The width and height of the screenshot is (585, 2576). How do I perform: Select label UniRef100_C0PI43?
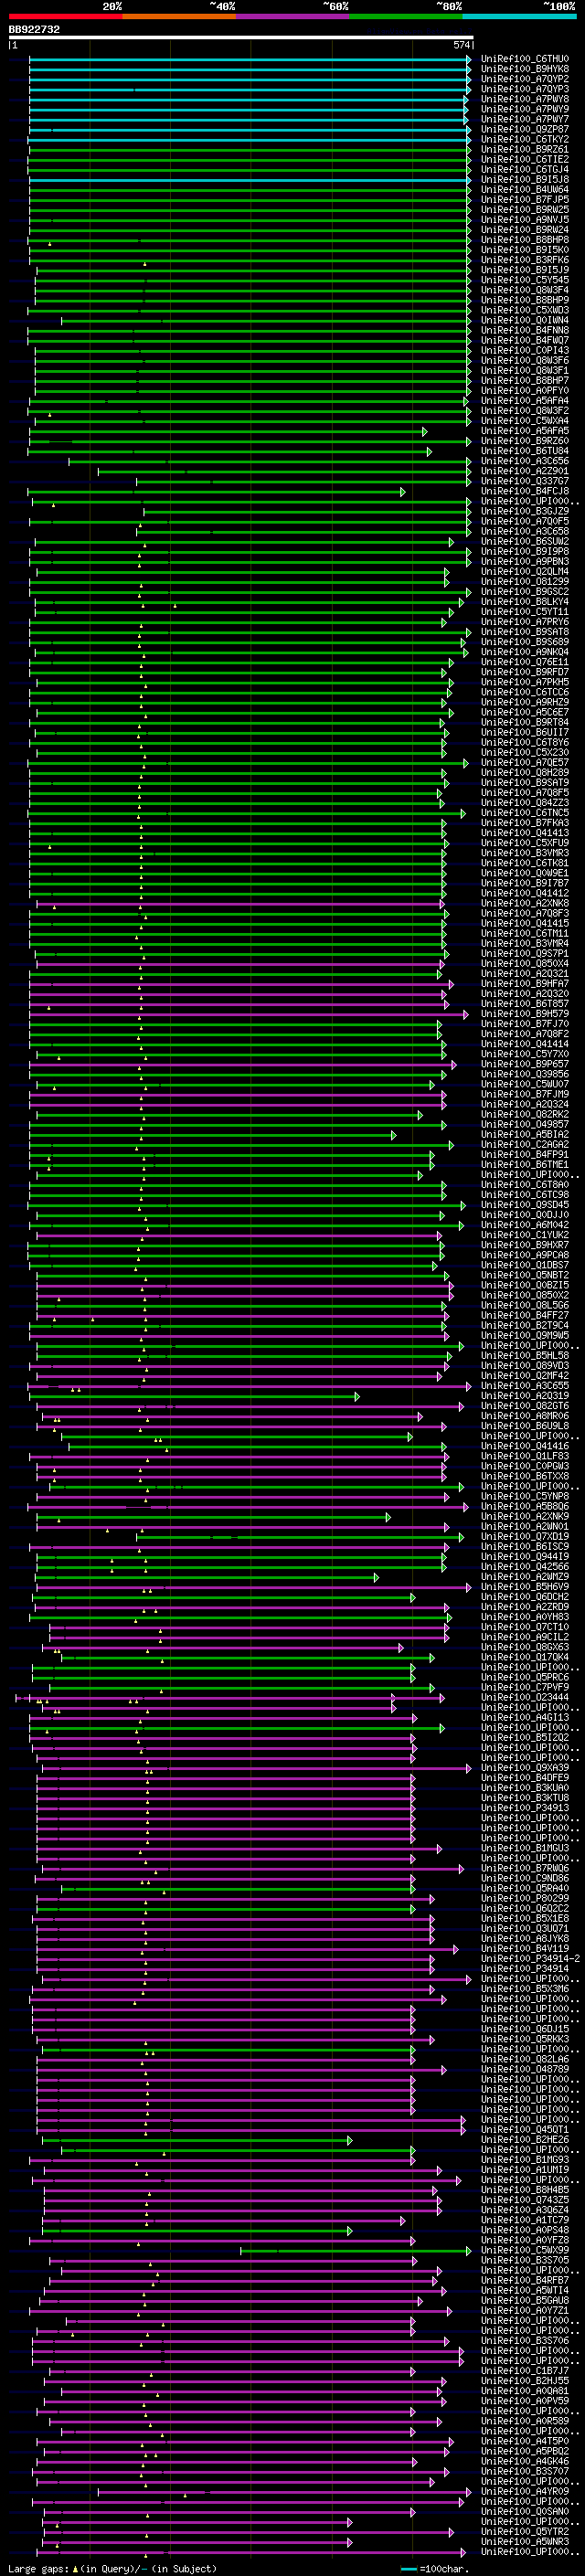(525, 351)
